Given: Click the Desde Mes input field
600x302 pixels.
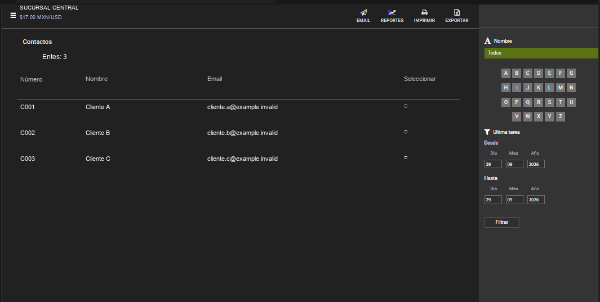Looking at the screenshot, I should pyautogui.click(x=514, y=164).
